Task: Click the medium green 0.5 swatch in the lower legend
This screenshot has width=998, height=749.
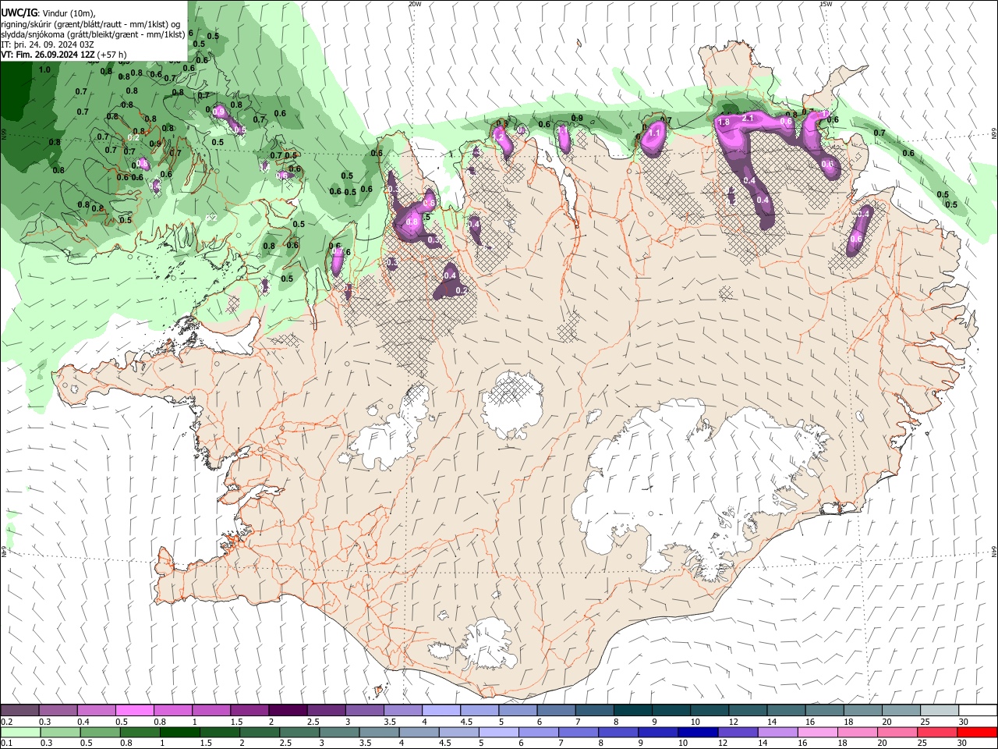Action: click(x=100, y=733)
